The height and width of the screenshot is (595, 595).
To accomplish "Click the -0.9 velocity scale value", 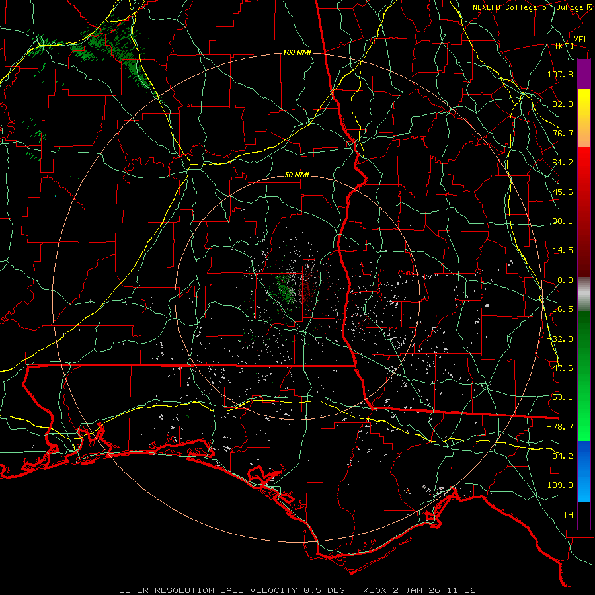I will point(563,280).
